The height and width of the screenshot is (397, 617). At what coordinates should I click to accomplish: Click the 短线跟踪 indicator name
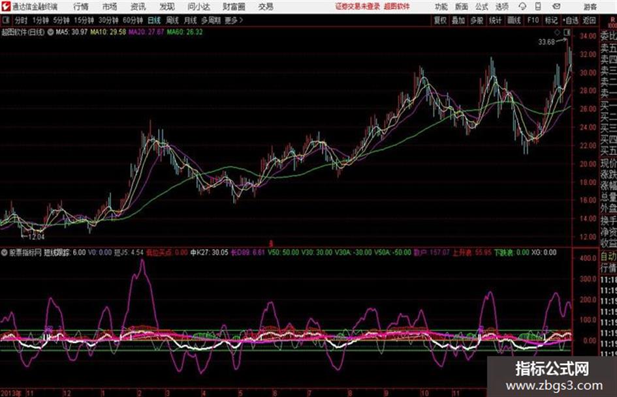click(x=57, y=252)
